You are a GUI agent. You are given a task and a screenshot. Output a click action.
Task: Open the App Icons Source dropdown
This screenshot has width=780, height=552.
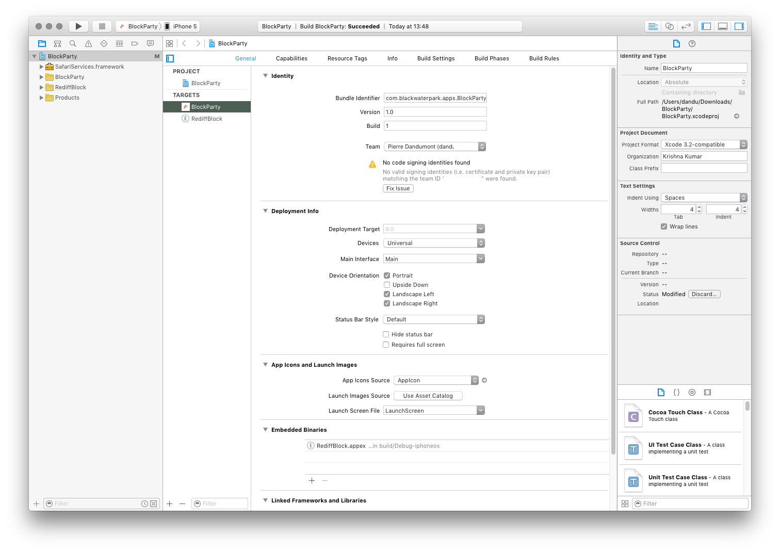click(x=436, y=380)
